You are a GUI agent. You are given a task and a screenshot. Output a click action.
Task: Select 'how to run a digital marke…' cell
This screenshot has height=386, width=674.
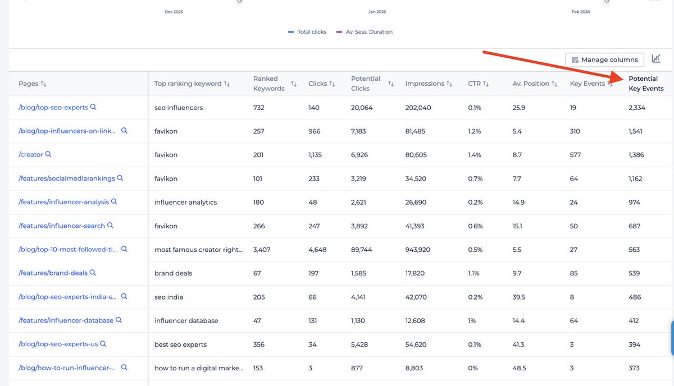pyautogui.click(x=199, y=368)
